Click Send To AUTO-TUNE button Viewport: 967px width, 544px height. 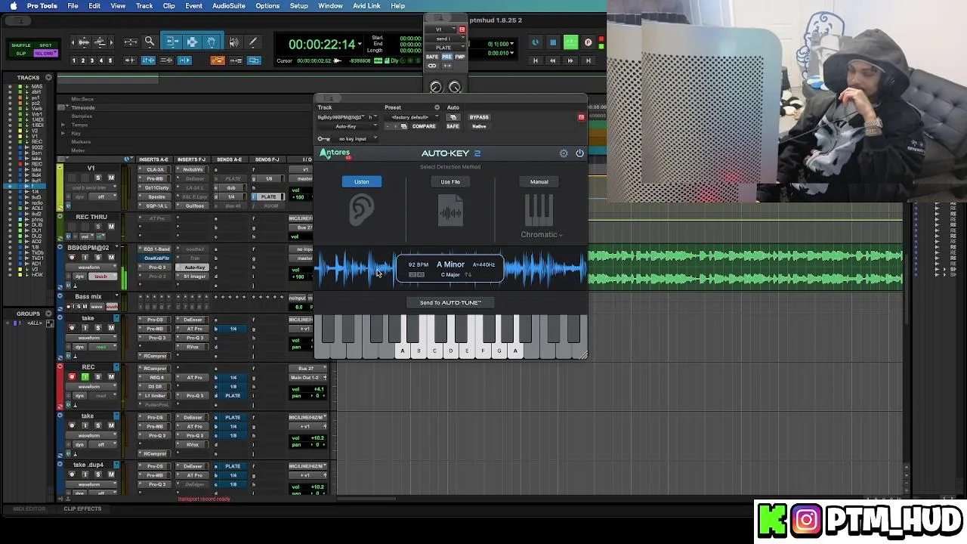coord(450,303)
